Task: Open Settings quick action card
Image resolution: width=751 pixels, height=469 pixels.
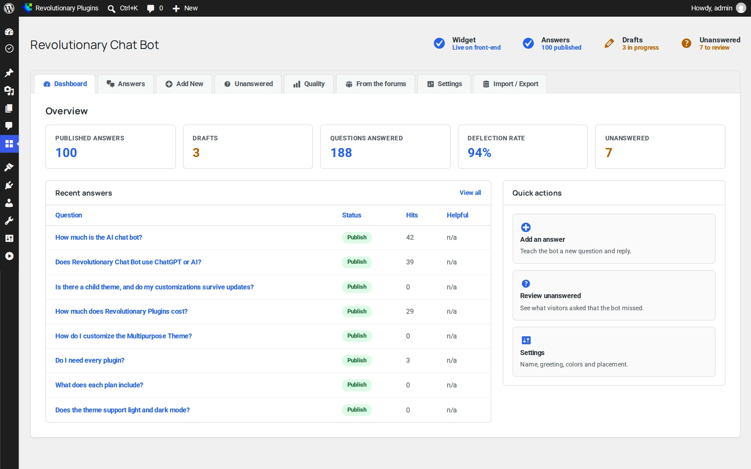Action: [614, 352]
